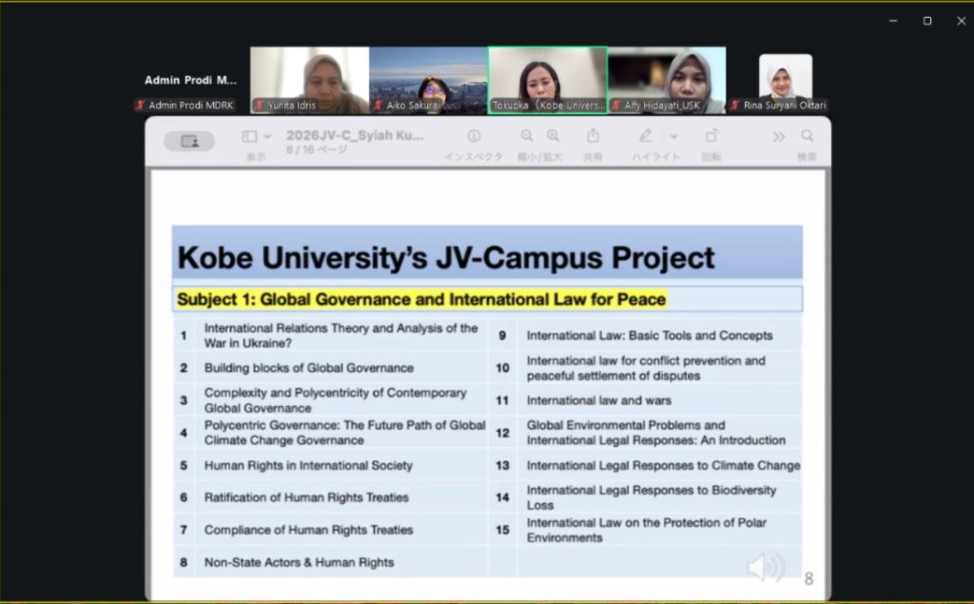Click Compliance of Human Rights Treaties row

[x=309, y=530]
